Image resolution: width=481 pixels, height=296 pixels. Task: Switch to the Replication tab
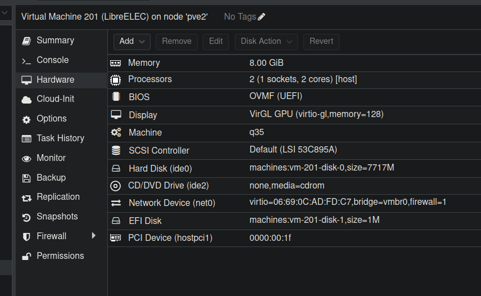pos(58,197)
